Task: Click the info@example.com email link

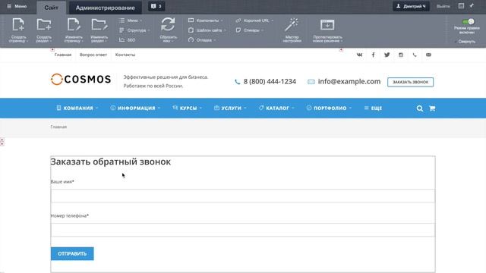Action: click(x=349, y=81)
